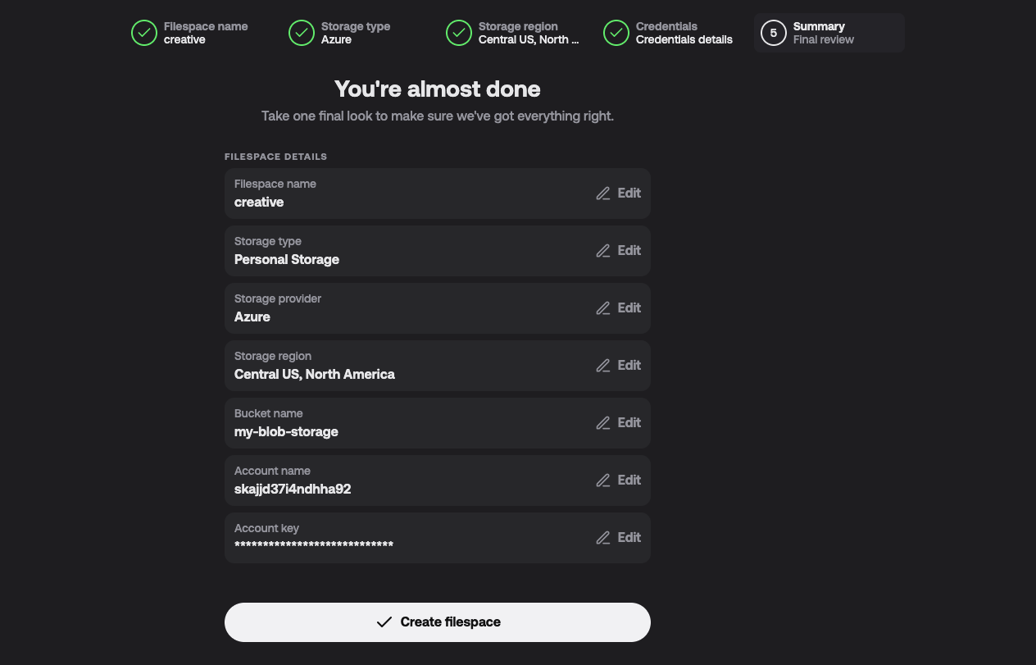The width and height of the screenshot is (1036, 665).
Task: Click the pencil icon beside Storage type
Action: [x=603, y=251]
